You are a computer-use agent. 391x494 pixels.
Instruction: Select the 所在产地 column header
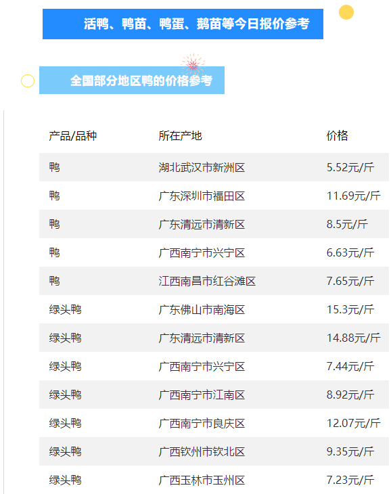[180, 136]
